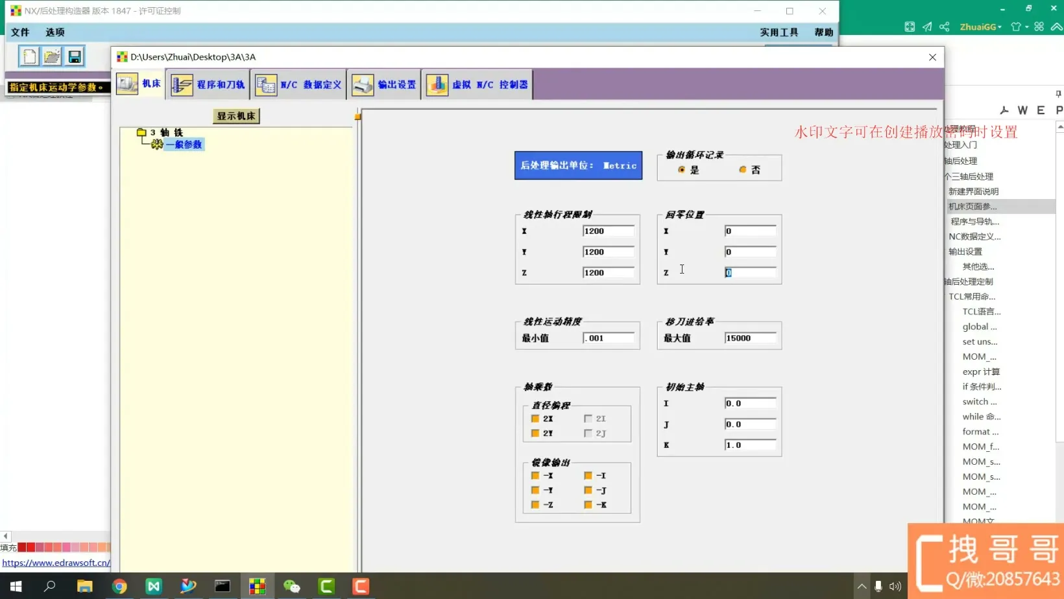Click the Open folder toolbar icon

pos(52,56)
